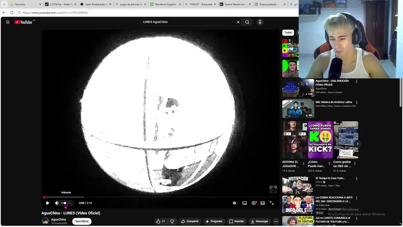Open the Música de América Latina mix

point(298,109)
